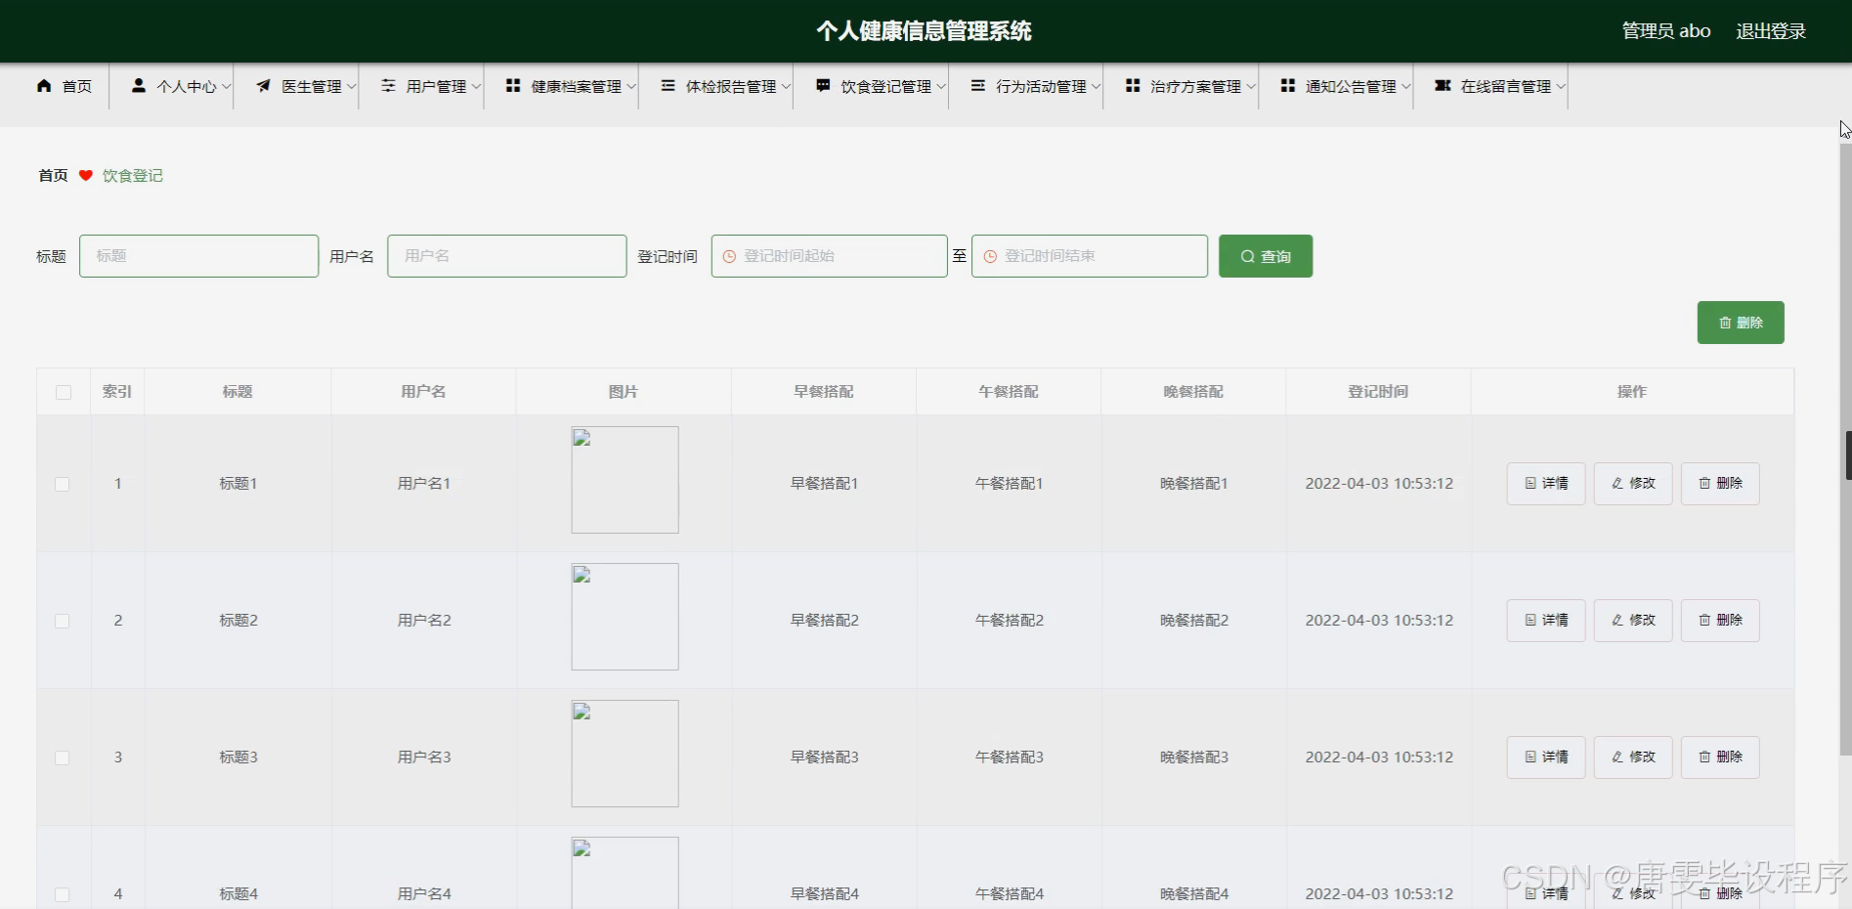Click the grid icon for 治疗方案管理
This screenshot has width=1852, height=909.
1133,86
